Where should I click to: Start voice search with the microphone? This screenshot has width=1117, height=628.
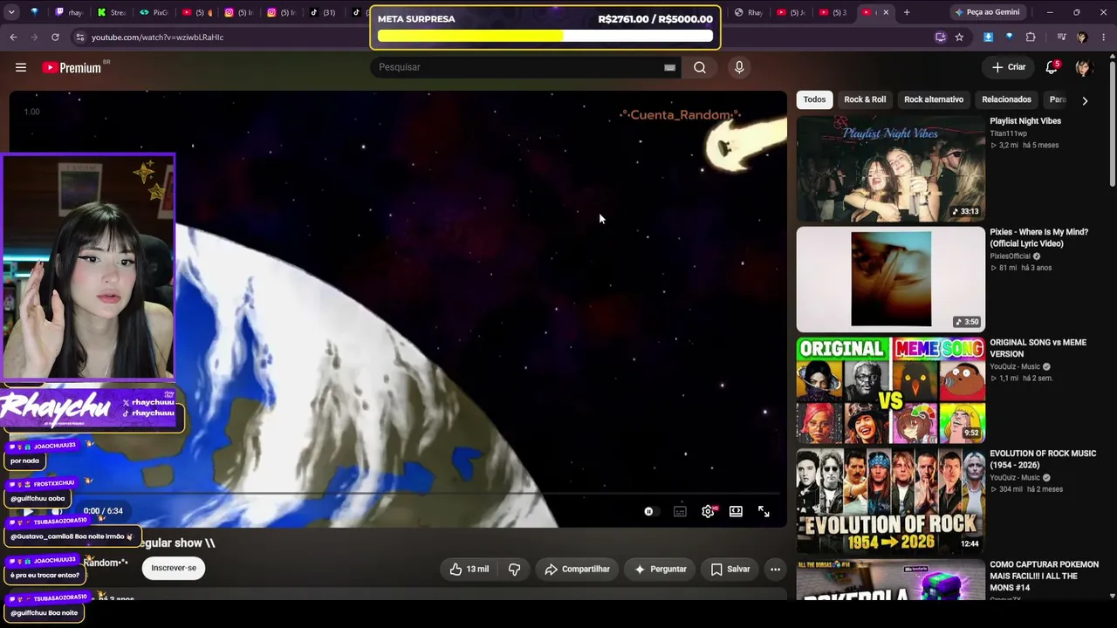click(739, 67)
